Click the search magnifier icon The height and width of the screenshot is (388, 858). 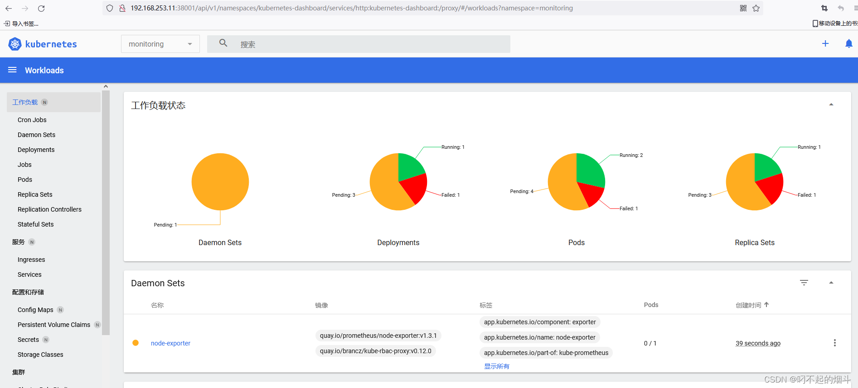click(223, 43)
